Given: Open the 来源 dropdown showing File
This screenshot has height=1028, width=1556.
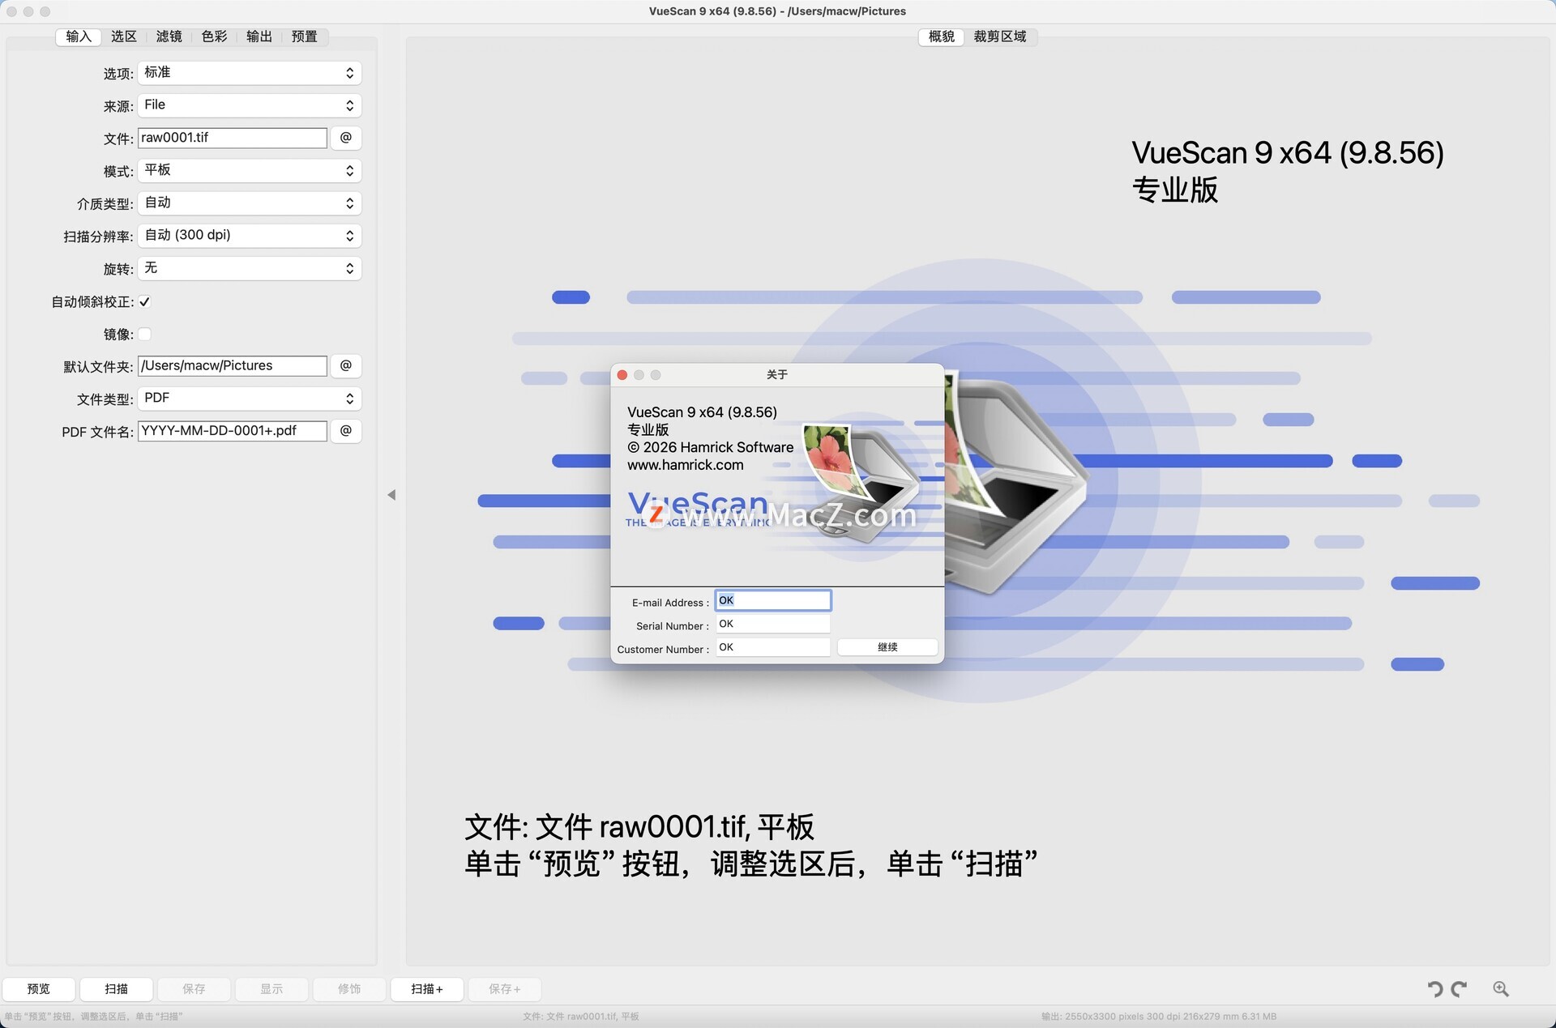Looking at the screenshot, I should click(x=250, y=105).
